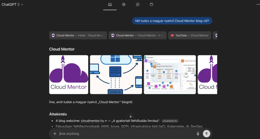Click the scroll-to-bottom arrow button
The height and width of the screenshot is (139, 260).
pos(131,116)
